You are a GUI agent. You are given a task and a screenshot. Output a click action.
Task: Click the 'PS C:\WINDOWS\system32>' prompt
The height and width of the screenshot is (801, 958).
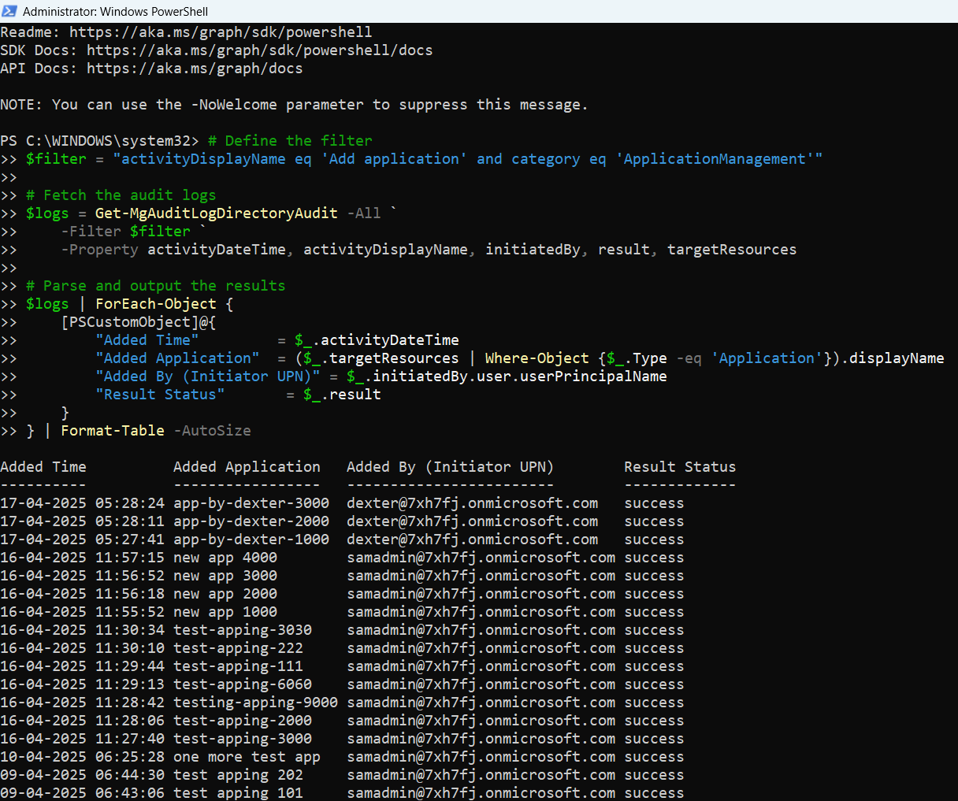click(x=99, y=141)
